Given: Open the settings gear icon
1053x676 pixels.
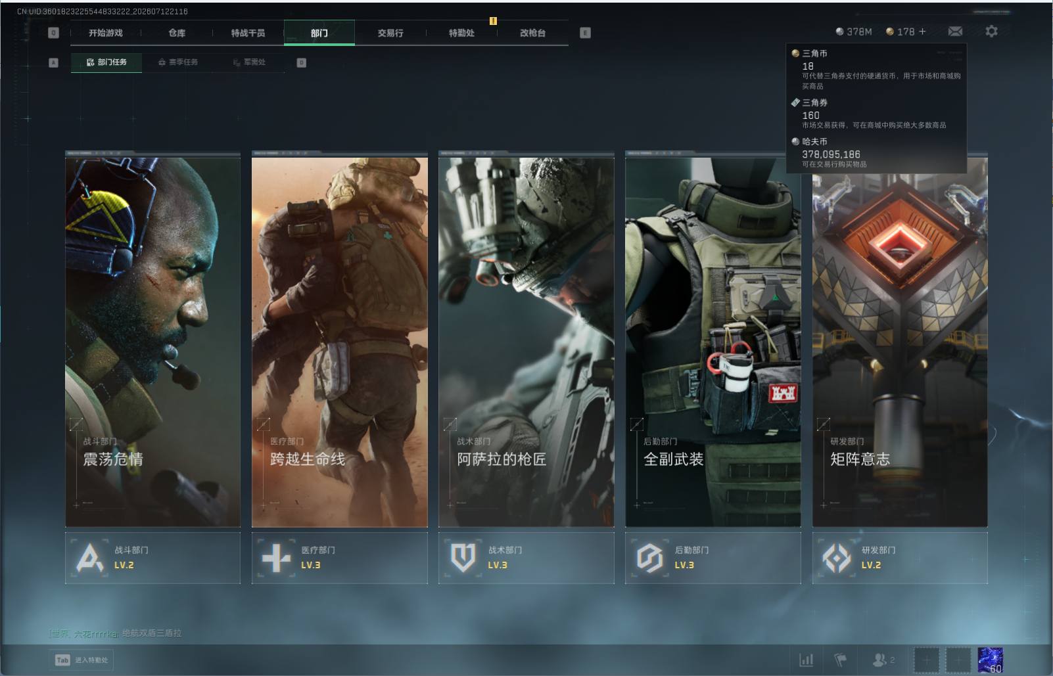Looking at the screenshot, I should click(991, 32).
